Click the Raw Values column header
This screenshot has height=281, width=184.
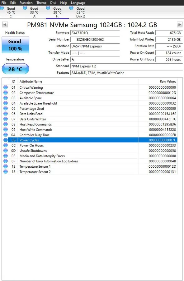click(158, 81)
